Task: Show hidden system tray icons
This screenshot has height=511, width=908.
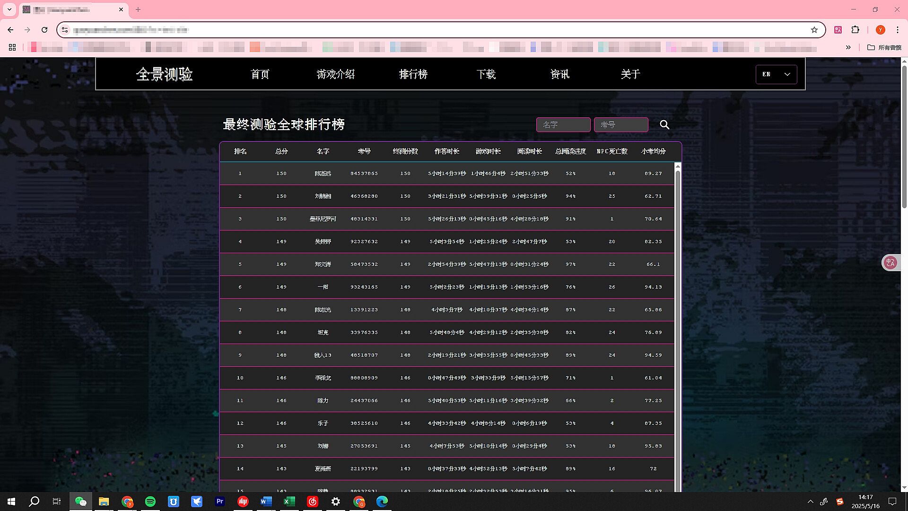Action: pos(810,502)
